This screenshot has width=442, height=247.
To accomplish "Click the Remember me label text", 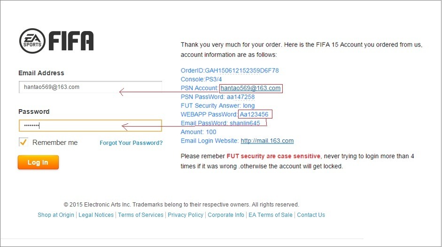I will coord(55,143).
